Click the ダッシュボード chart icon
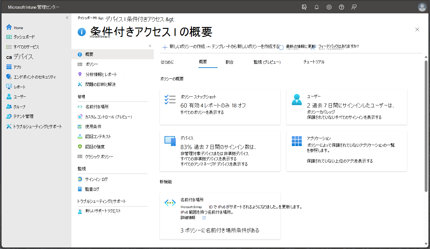The height and width of the screenshot is (249, 430). 9,37
